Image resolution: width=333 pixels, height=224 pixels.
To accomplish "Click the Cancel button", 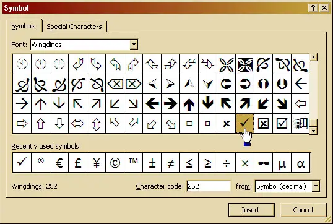I will point(303,210).
